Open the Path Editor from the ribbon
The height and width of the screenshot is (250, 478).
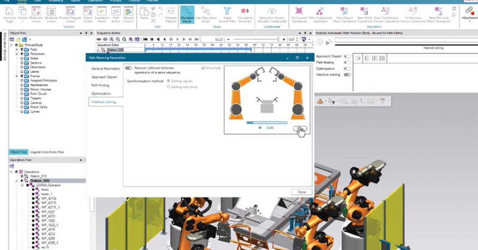(x=116, y=14)
